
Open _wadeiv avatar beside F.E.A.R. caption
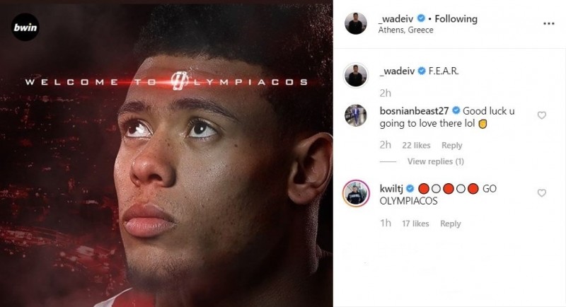(x=356, y=76)
